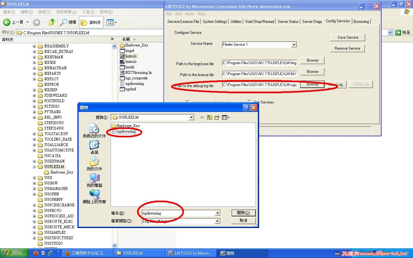Open the Service Name dropdown in LMTOOLS
This screenshot has height=258, width=413.
pyautogui.click(x=294, y=45)
